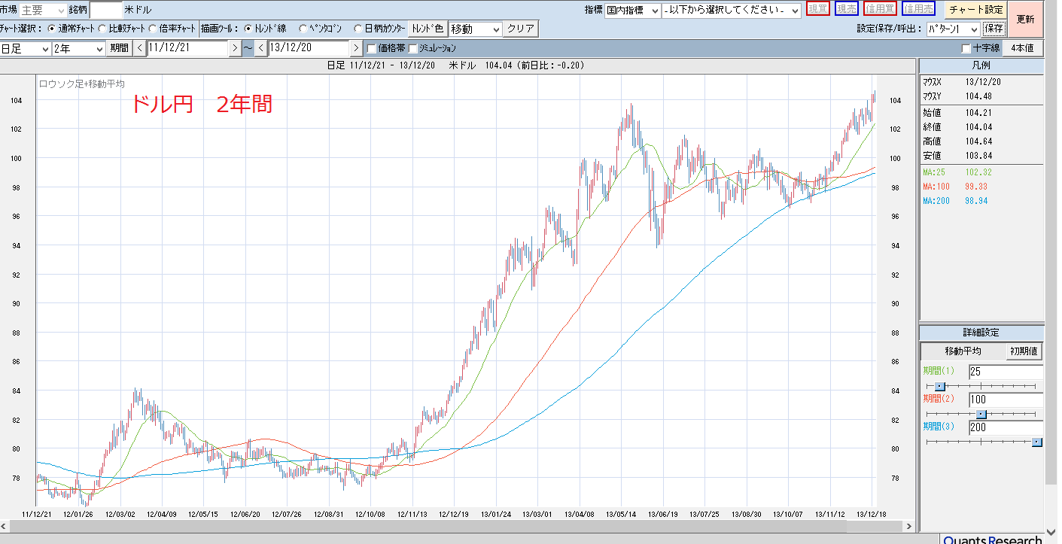Choose the トレンド線 drawing tool

[x=249, y=29]
